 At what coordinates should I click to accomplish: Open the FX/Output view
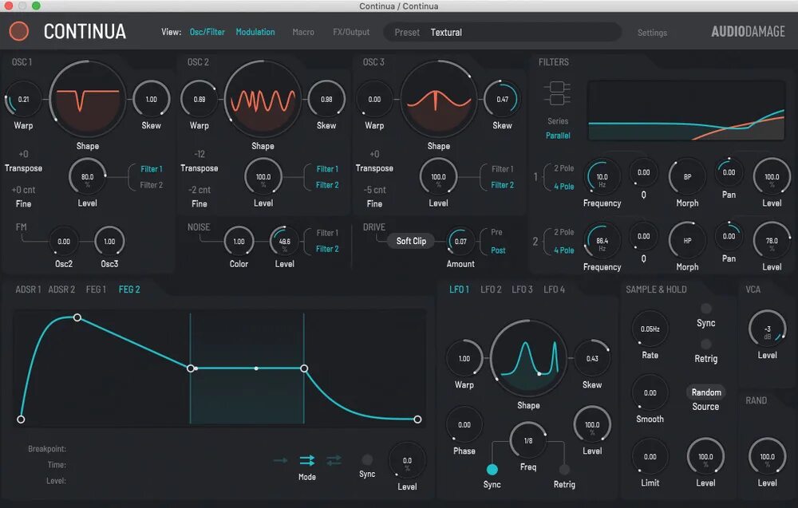pos(351,32)
